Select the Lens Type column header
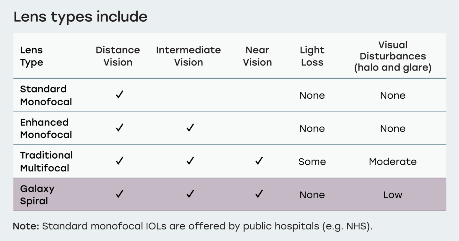Viewport: 459px width, 241px height. pos(32,56)
